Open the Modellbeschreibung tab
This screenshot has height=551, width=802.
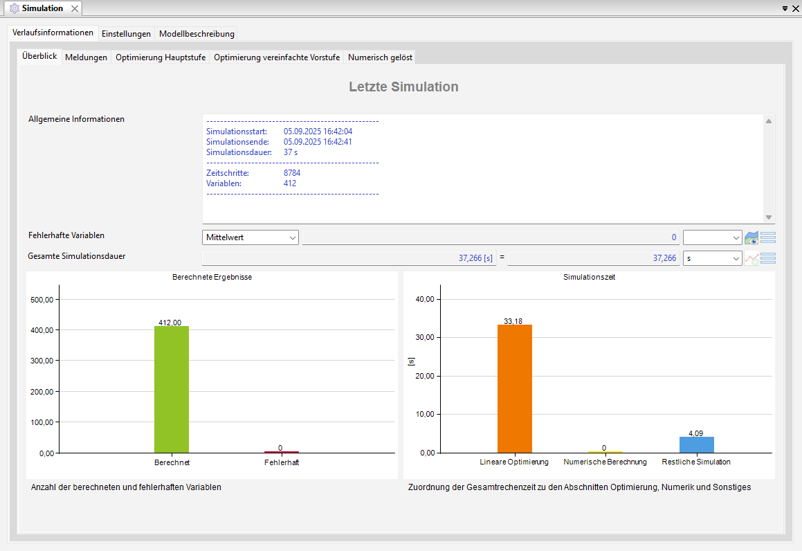197,33
